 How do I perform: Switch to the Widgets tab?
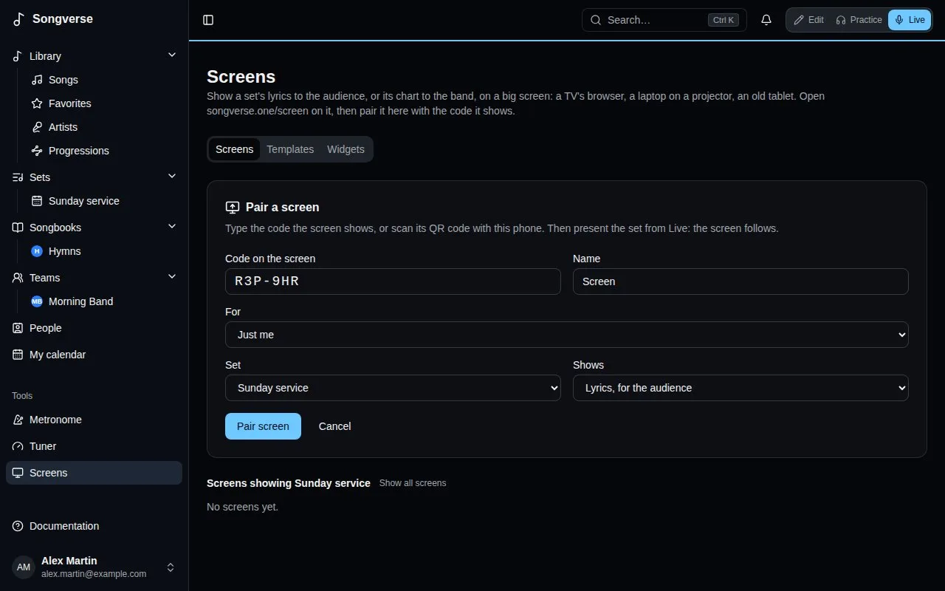point(346,149)
